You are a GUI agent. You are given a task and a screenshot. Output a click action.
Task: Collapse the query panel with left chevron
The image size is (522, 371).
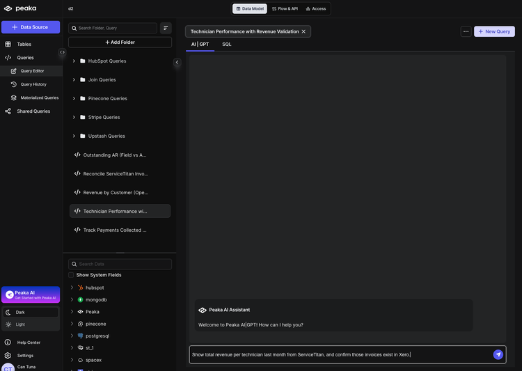tap(177, 62)
